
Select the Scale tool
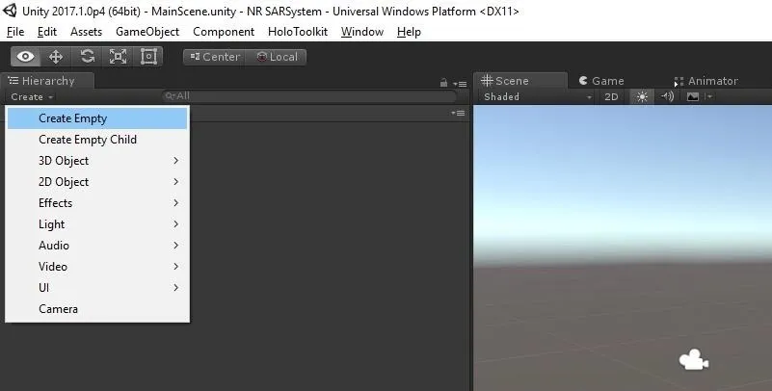[x=118, y=57]
